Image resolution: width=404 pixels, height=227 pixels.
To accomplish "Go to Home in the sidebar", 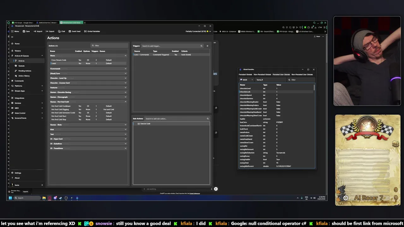I will click(17, 44).
